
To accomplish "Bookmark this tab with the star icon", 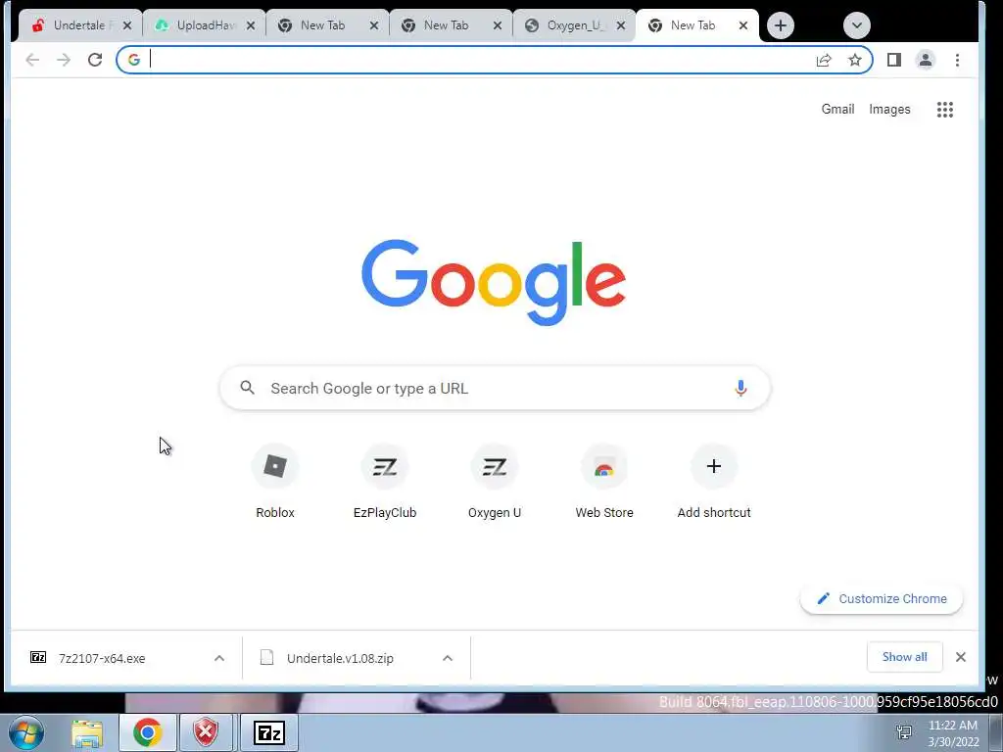I will pos(854,60).
